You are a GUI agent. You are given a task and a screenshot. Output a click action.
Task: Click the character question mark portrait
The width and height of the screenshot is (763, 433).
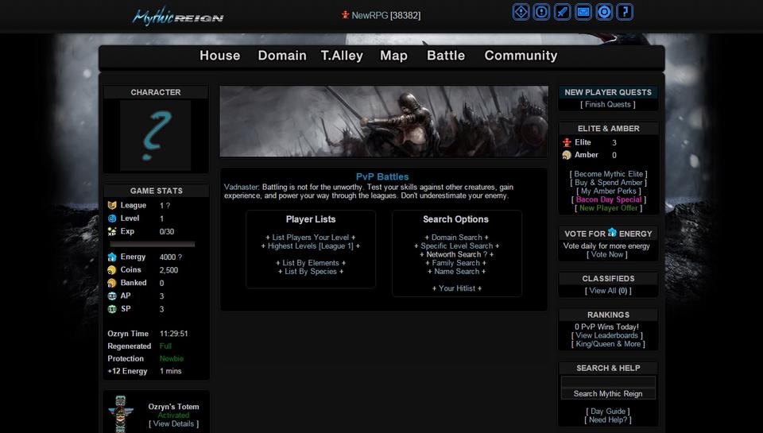click(x=156, y=135)
